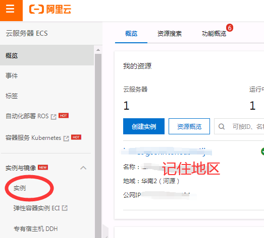Click 地域：华南2（河源）text

point(151,181)
